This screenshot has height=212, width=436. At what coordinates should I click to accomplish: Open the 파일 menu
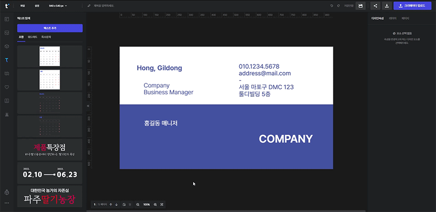click(23, 6)
